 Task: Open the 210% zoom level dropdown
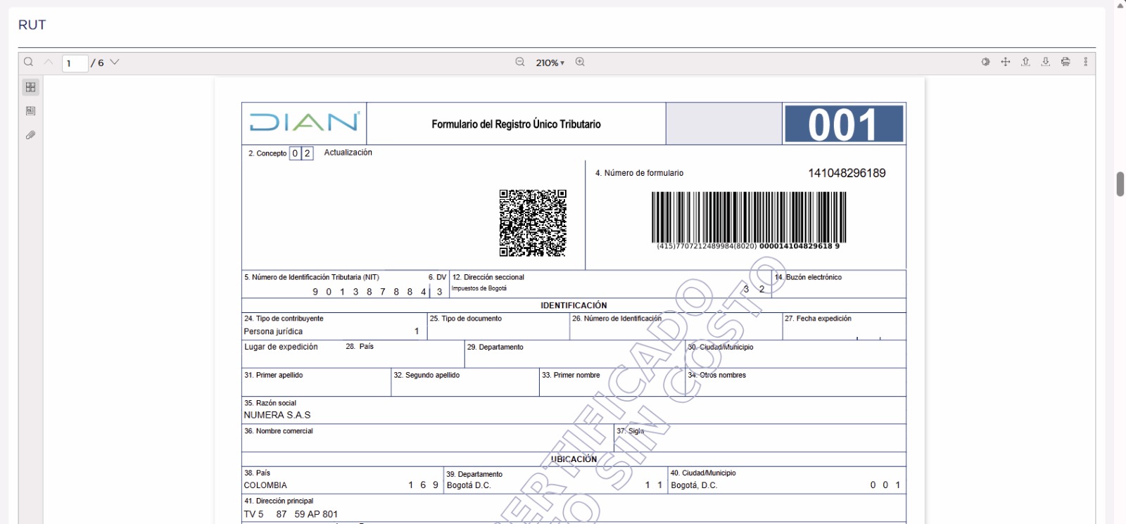(550, 63)
